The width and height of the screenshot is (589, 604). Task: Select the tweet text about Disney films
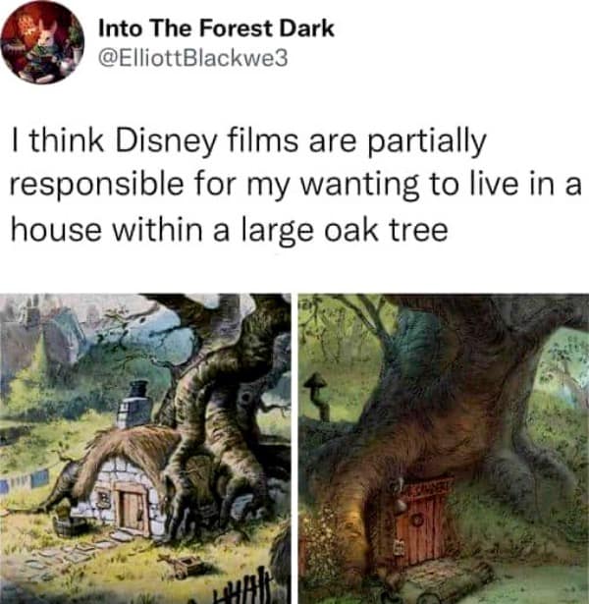pyautogui.click(x=294, y=186)
